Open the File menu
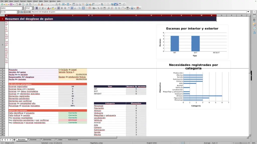This screenshot has height=144, width=257. coord(2,1)
